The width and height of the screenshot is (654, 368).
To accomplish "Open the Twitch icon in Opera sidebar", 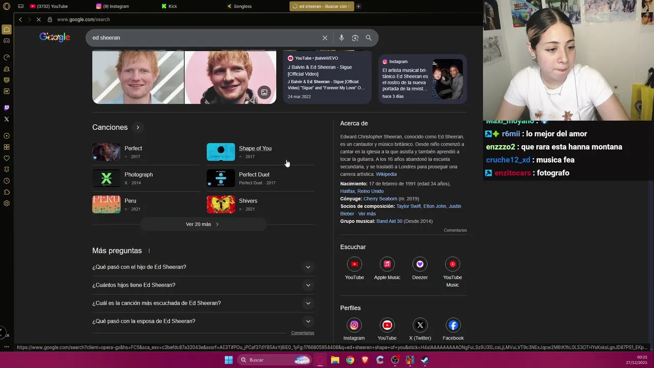I will click(x=7, y=108).
